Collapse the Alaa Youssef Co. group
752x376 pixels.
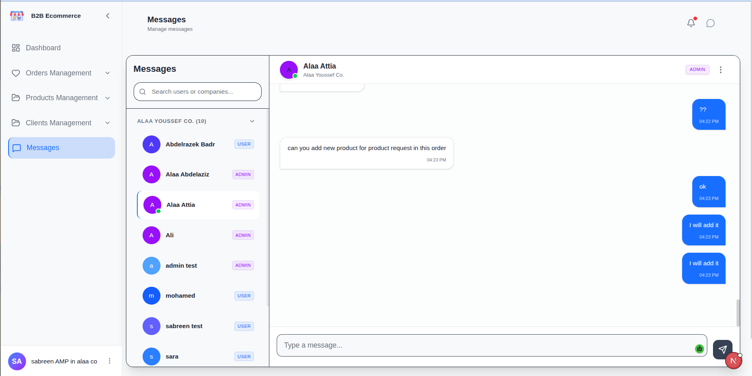(252, 121)
